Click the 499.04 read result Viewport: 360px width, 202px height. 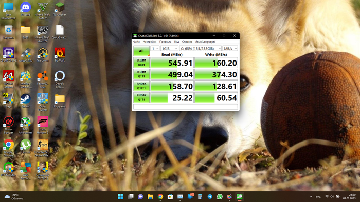[x=172, y=74]
